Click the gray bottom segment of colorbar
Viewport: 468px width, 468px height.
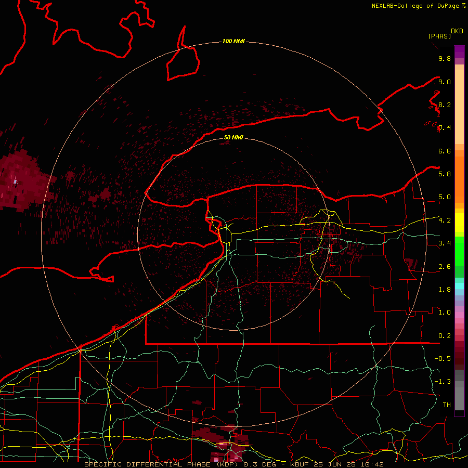pyautogui.click(x=459, y=391)
